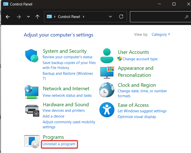Image resolution: width=191 pixels, height=153 pixels.
Task: Click Control Panel breadcrumb in address bar
Action: [69, 17]
